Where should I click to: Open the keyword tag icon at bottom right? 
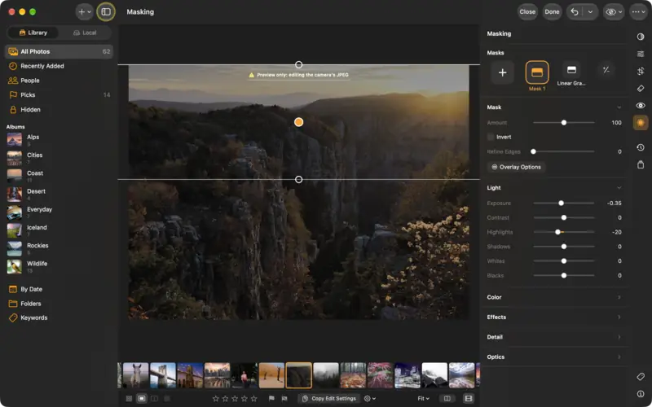(641, 377)
